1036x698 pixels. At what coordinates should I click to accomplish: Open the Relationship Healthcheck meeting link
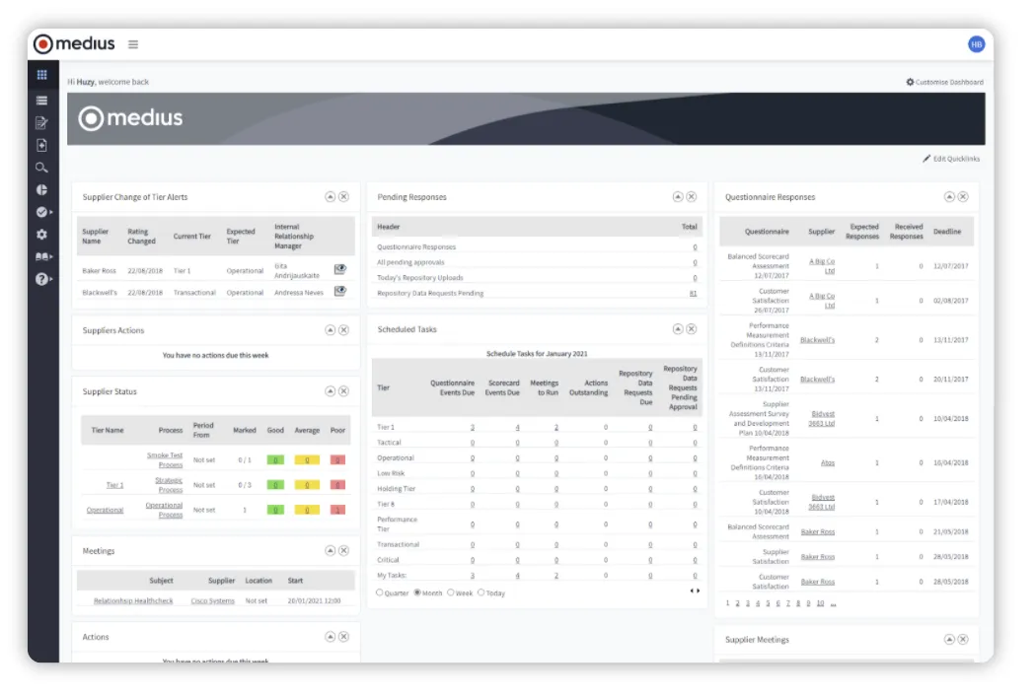click(133, 601)
